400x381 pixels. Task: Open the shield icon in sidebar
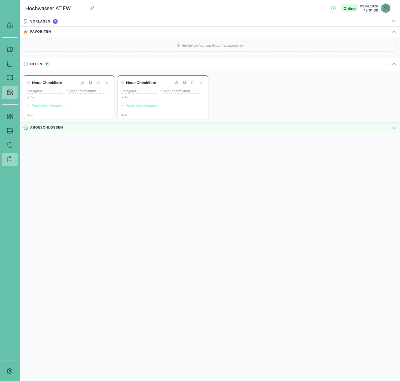pyautogui.click(x=10, y=145)
